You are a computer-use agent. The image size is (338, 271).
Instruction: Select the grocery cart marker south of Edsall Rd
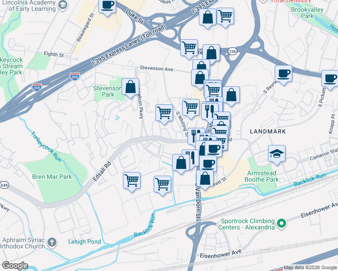[x=131, y=181]
